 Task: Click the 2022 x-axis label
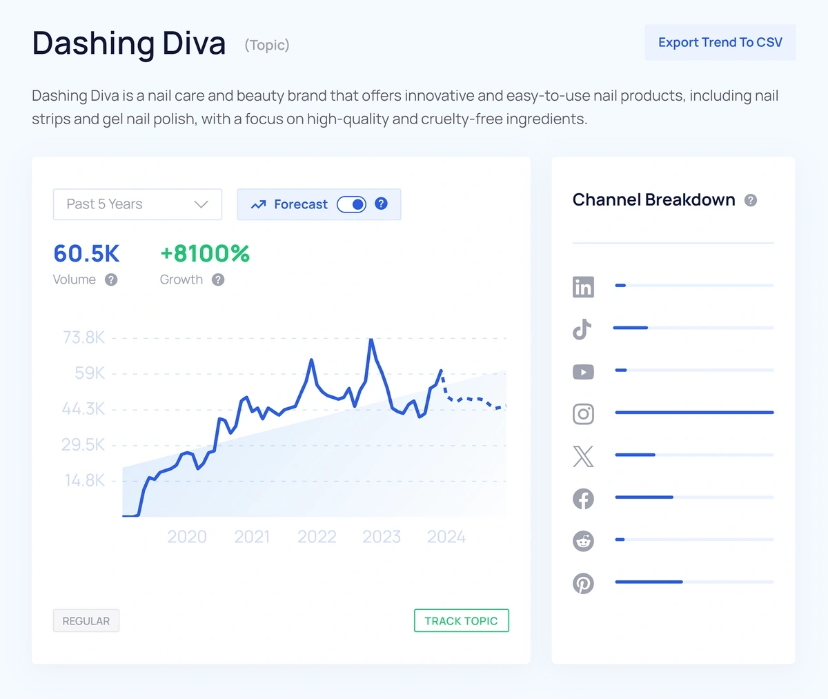317,537
